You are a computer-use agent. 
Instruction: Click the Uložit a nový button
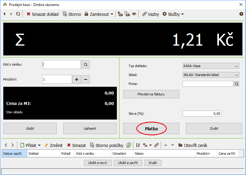pos(98,163)
